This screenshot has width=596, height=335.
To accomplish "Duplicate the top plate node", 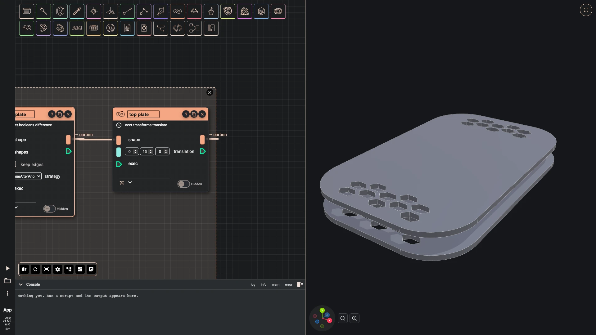I will point(194,114).
